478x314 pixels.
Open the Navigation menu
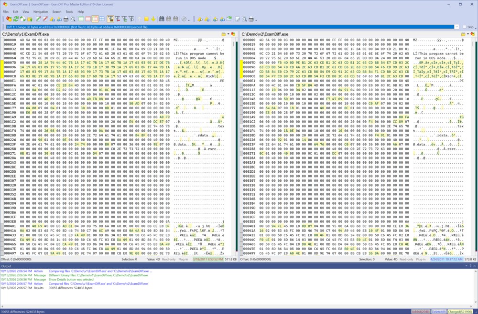[41, 11]
